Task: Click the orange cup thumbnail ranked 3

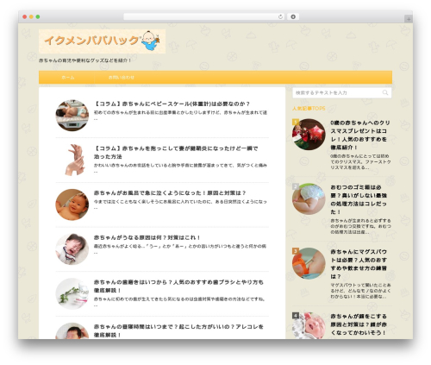Action: 309,263
